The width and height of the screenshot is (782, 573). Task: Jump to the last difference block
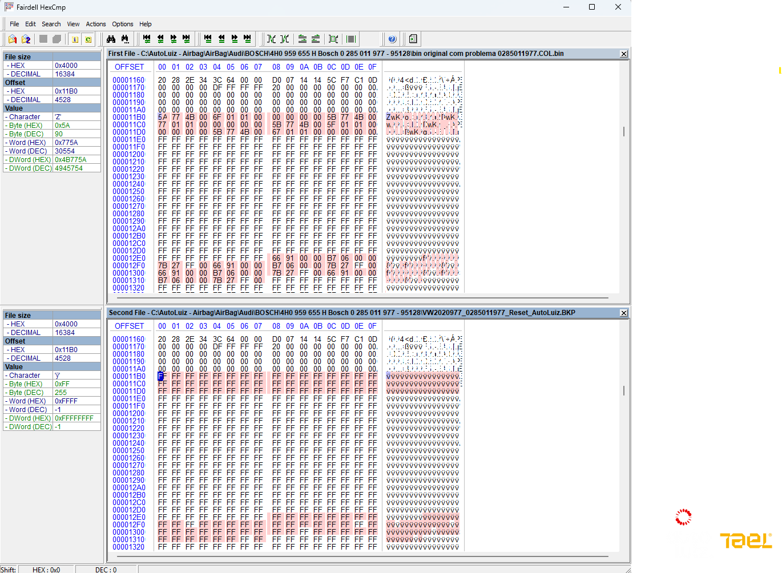click(x=187, y=39)
